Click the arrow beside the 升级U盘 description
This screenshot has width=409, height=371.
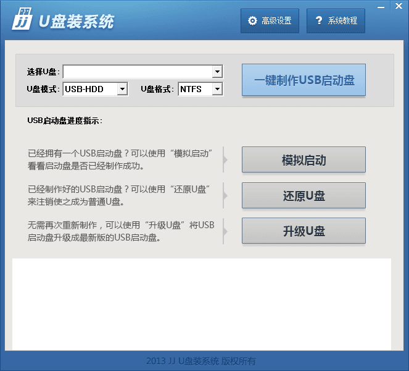pos(225,231)
